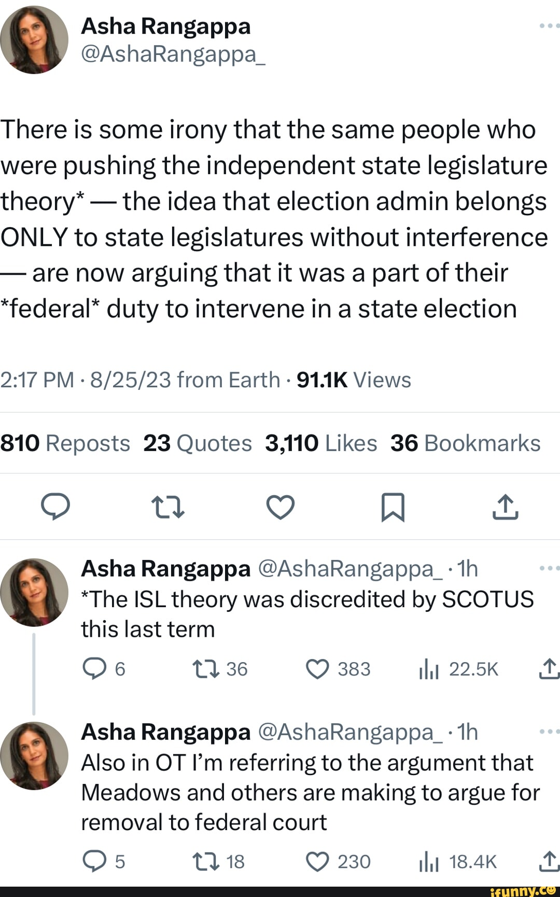Image resolution: width=560 pixels, height=897 pixels.
Task: Open Asha Rangappa's profile picture at top
Action: tap(34, 40)
